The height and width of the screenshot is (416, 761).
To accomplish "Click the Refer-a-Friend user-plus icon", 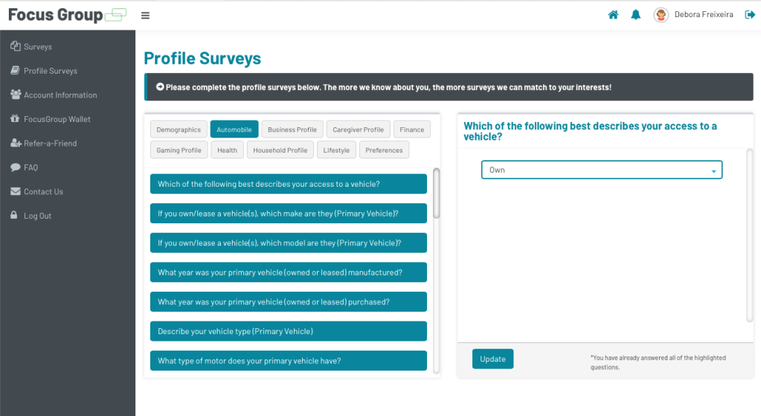I will pos(16,144).
